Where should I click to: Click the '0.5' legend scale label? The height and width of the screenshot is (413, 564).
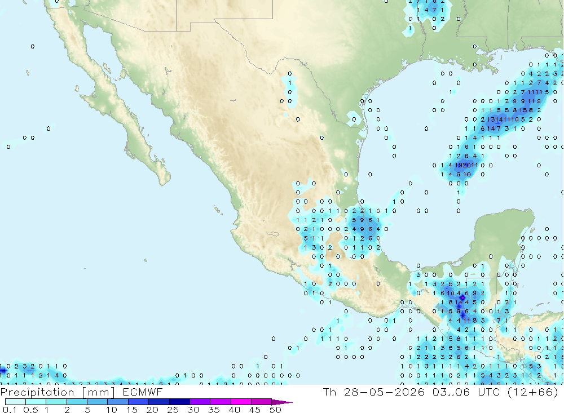pyautogui.click(x=30, y=410)
